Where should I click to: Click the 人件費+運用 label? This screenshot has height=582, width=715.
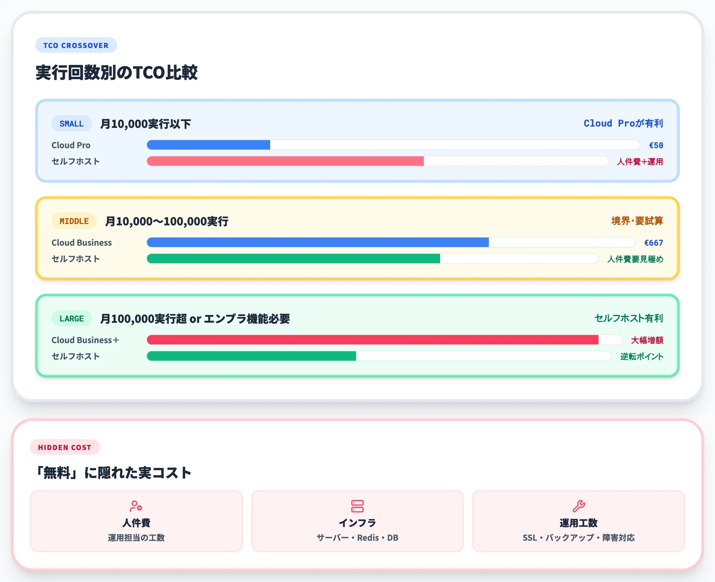pos(640,161)
